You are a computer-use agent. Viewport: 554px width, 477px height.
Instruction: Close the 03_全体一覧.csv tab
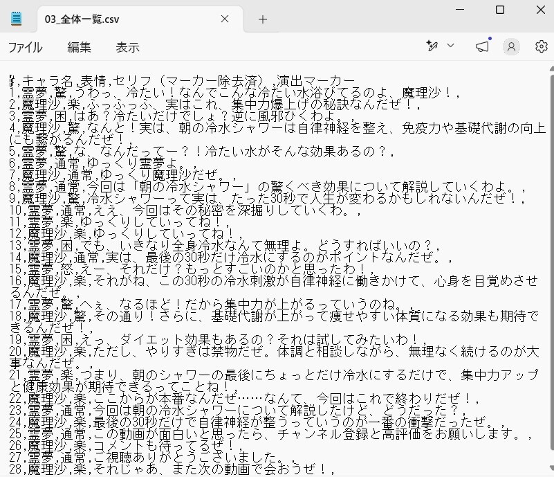tap(225, 19)
